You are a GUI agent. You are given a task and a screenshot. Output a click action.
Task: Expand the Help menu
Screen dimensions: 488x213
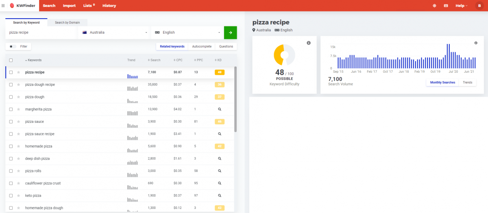(461, 6)
